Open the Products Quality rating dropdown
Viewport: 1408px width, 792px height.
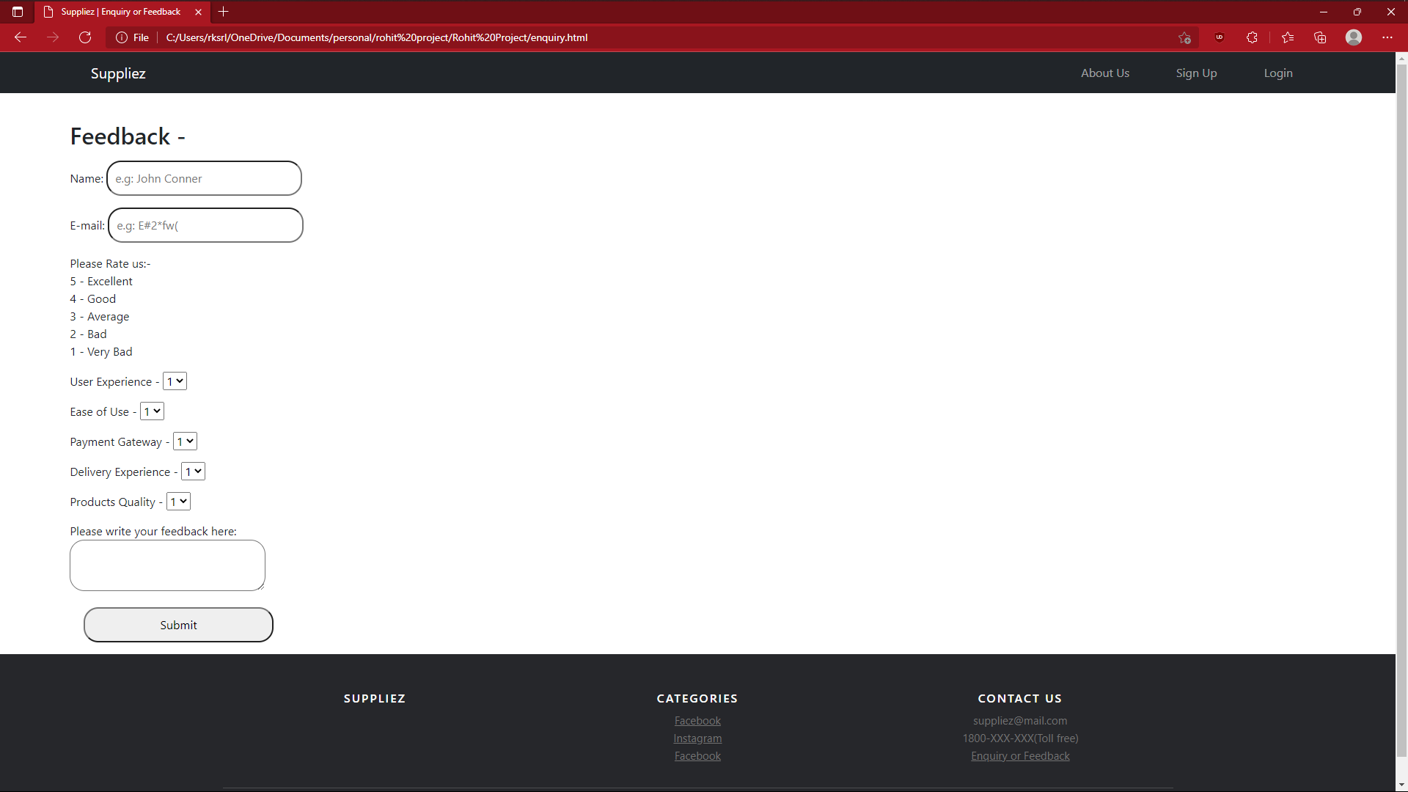point(177,501)
